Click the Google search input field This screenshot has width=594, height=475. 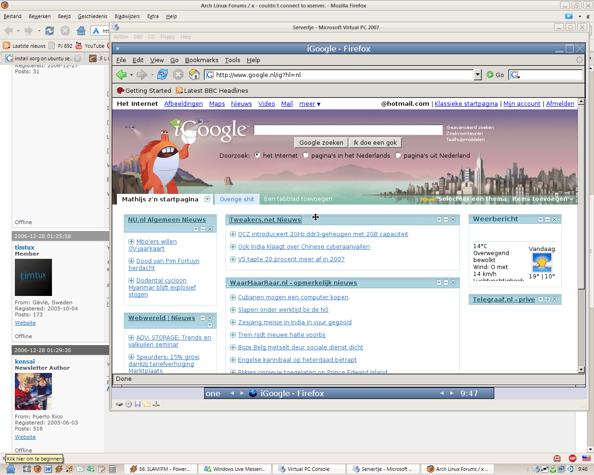(348, 130)
